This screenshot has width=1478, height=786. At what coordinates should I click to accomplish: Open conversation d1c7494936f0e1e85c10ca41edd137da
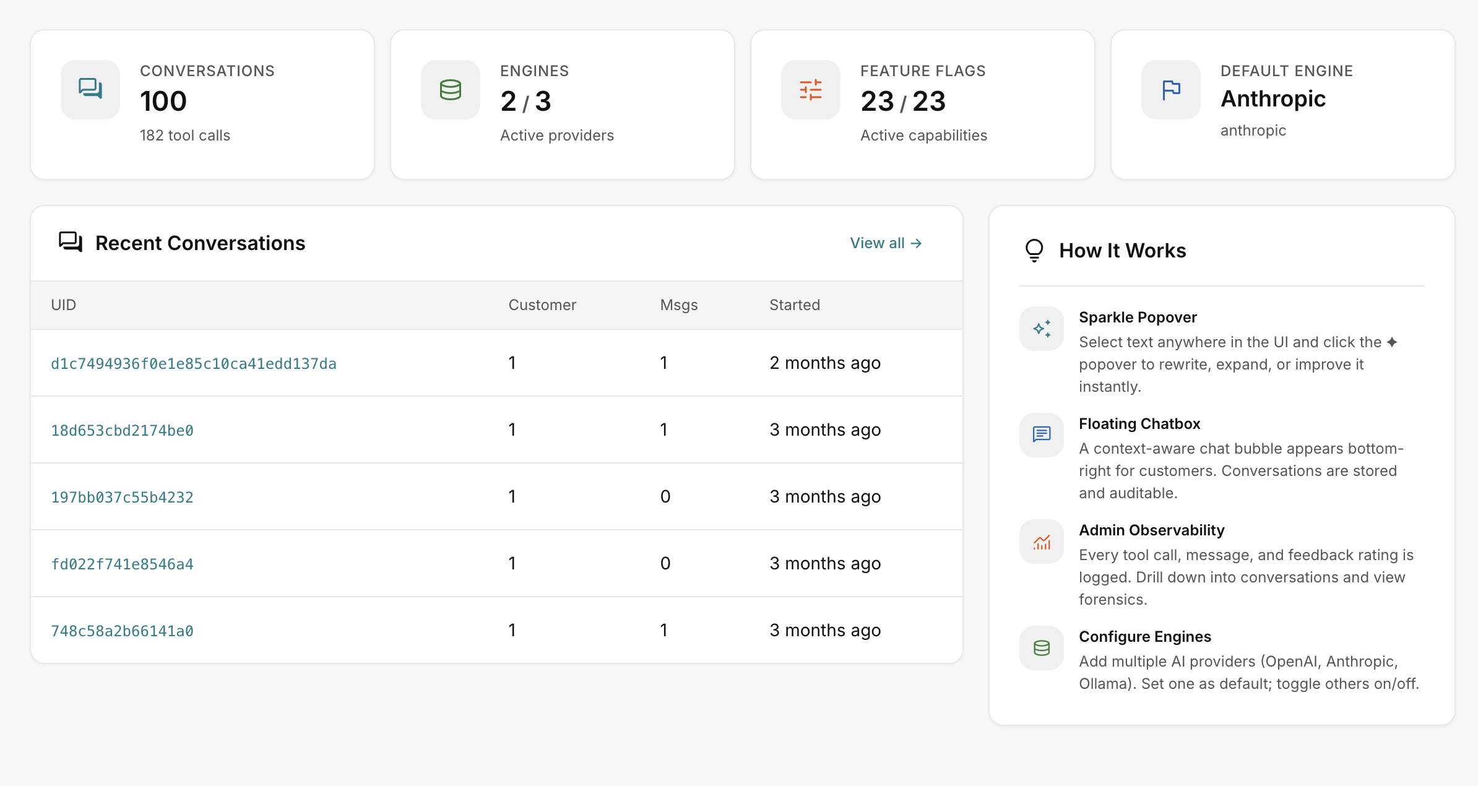[x=194, y=363]
